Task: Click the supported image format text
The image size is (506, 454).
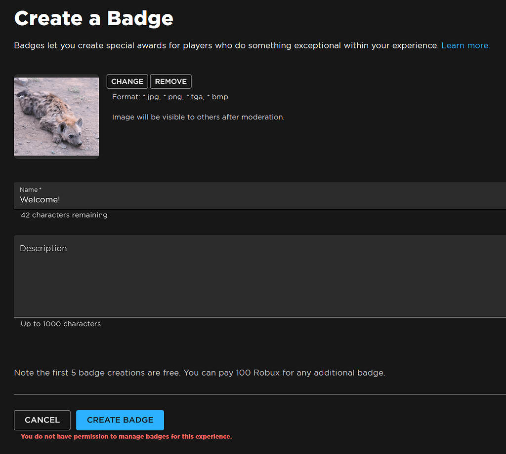Action: (170, 97)
